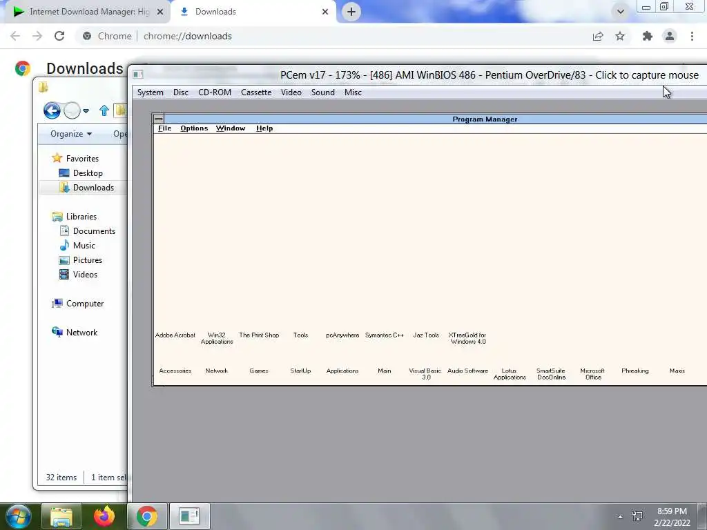Viewport: 707px width, 530px height.
Task: Open Program Manager Window menu
Action: 231,128
